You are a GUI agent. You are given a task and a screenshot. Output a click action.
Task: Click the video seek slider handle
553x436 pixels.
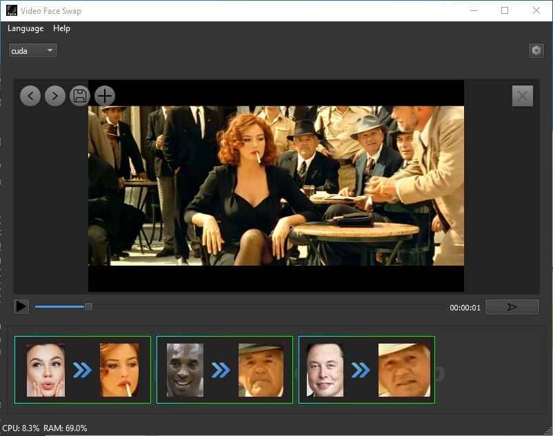tap(88, 306)
